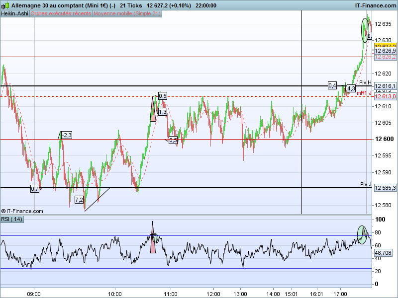Image resolution: width=398 pixels, height=298 pixels.
Task: Click the 17:00 time axis label
Action: [x=340, y=294]
